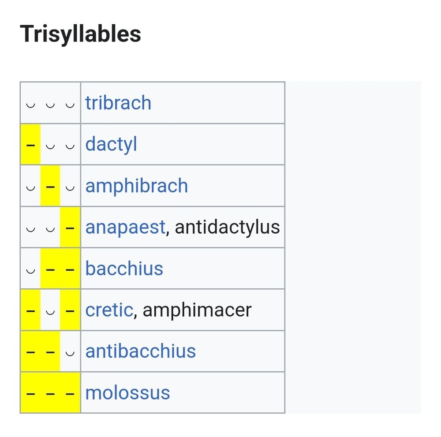Click the antidactylus text

227,227
